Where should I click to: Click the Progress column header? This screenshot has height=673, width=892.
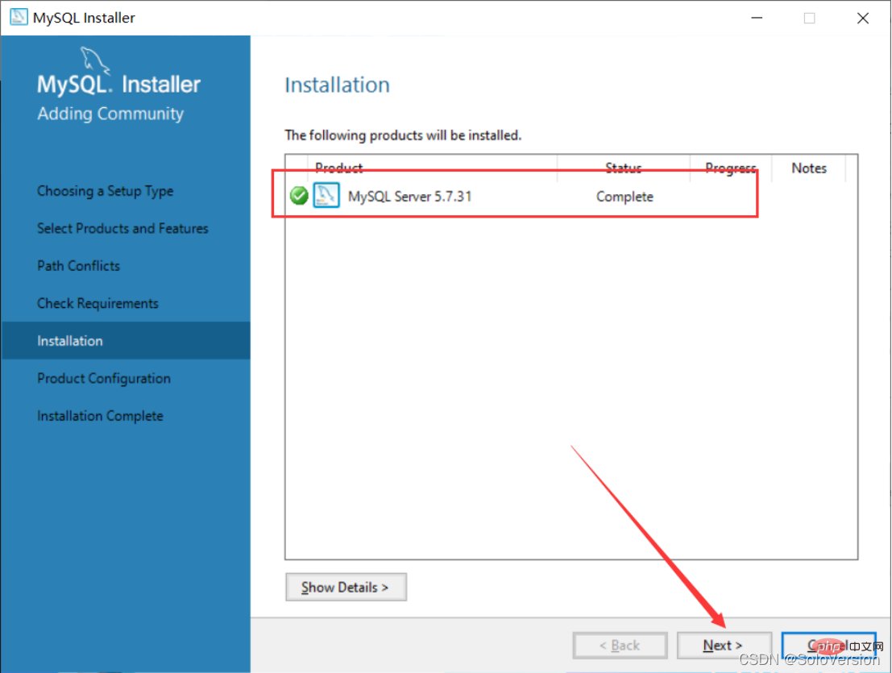pos(730,168)
